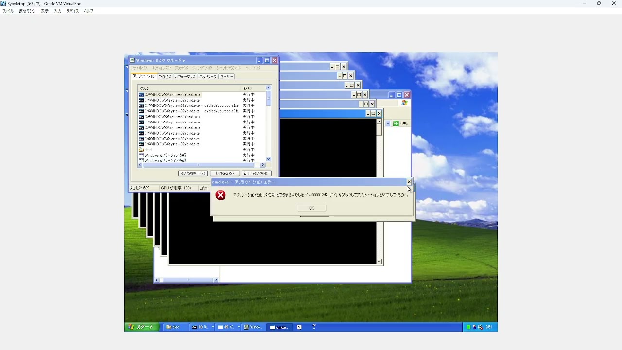Click the taskbar toolbar overflow chevron
This screenshot has width=622, height=350.
(314, 327)
